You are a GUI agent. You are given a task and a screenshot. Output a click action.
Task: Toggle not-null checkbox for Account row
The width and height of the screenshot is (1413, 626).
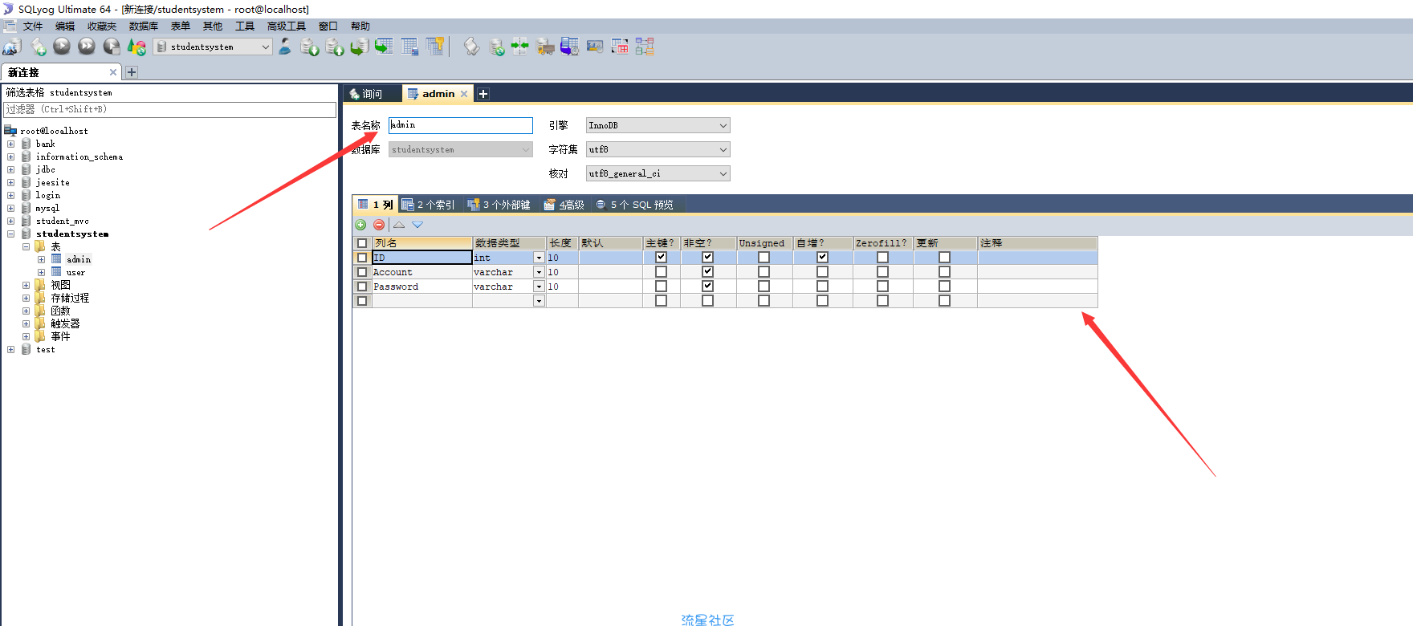tap(707, 272)
